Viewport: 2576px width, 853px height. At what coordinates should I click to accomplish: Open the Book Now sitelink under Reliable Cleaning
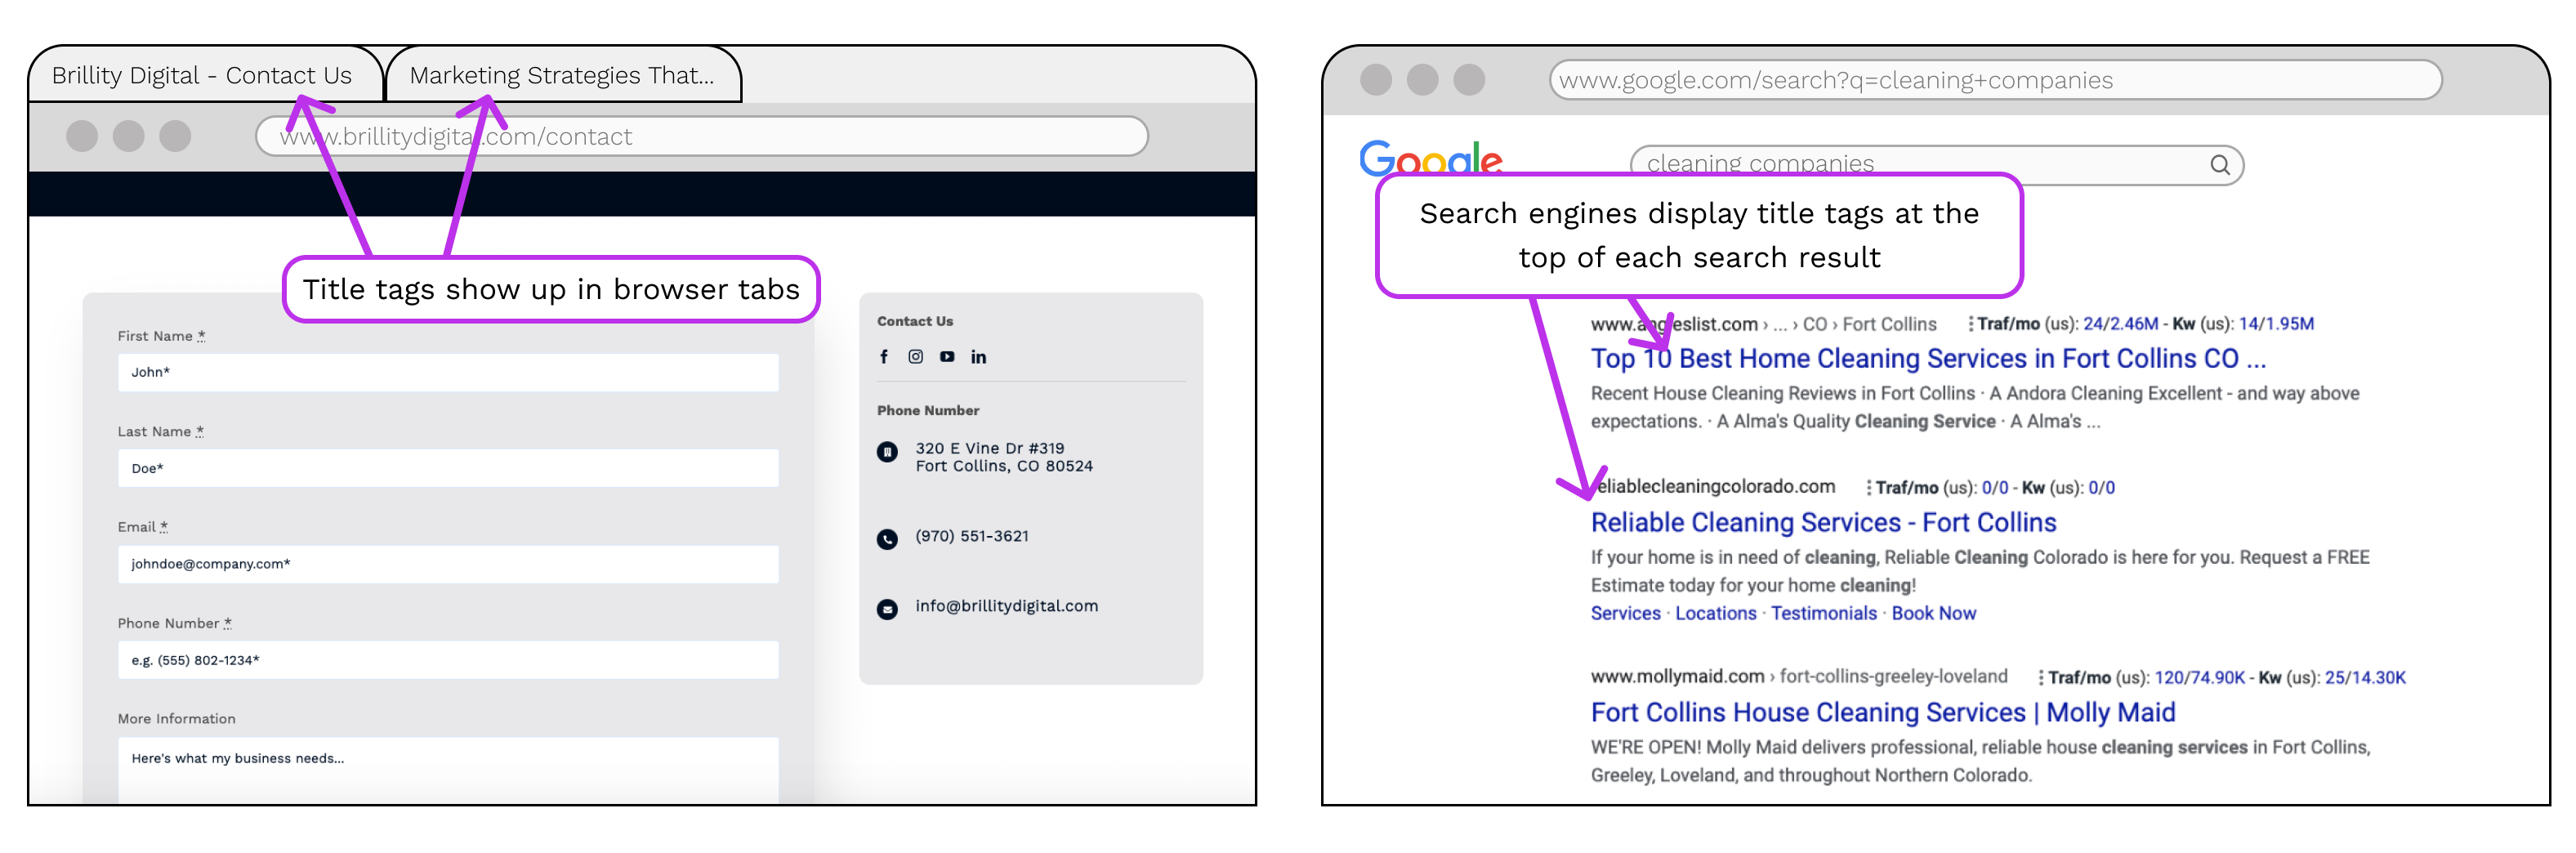coord(1933,613)
